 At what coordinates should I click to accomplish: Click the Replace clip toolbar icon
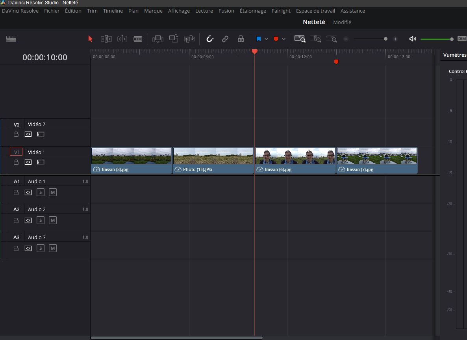(189, 39)
